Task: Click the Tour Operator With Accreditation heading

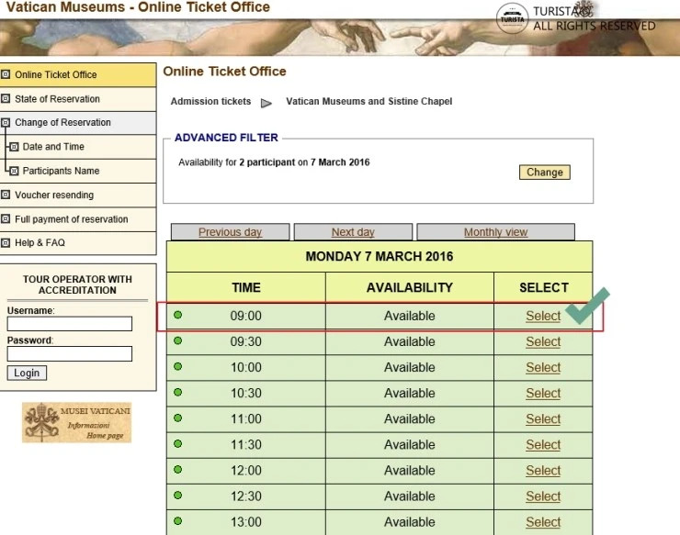Action: [77, 284]
